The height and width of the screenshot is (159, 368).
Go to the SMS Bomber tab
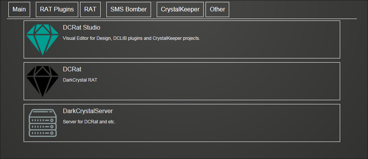tap(129, 9)
